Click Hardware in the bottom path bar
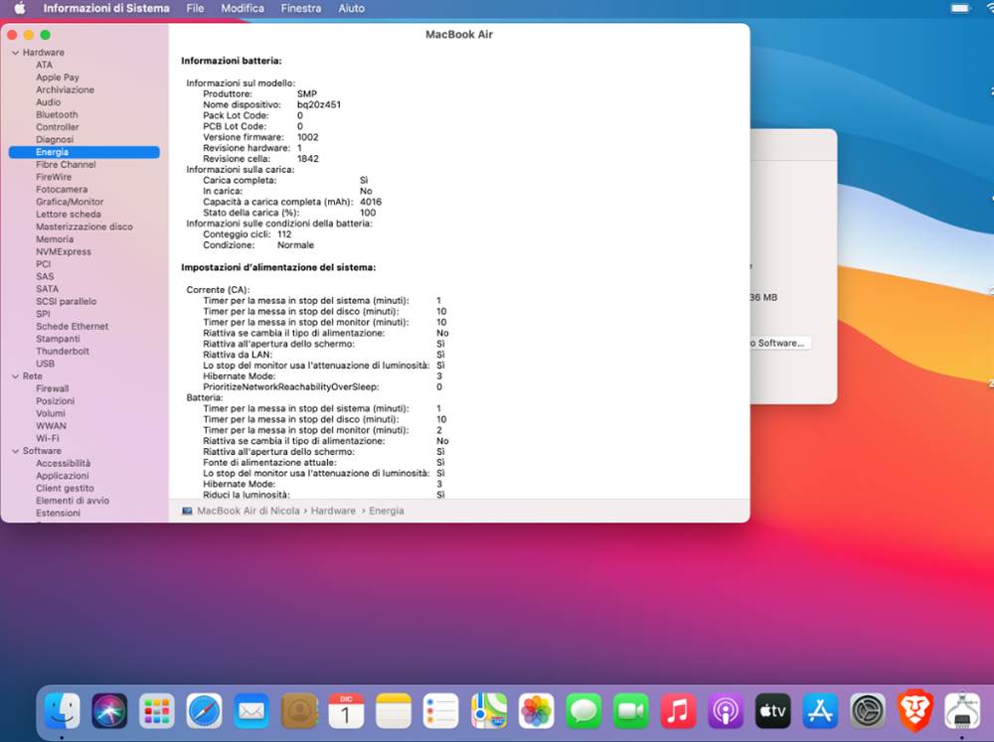Viewport: 994px width, 742px height. click(x=333, y=511)
